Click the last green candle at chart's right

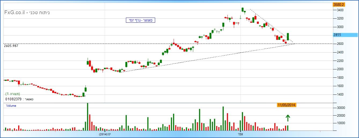click(288, 37)
